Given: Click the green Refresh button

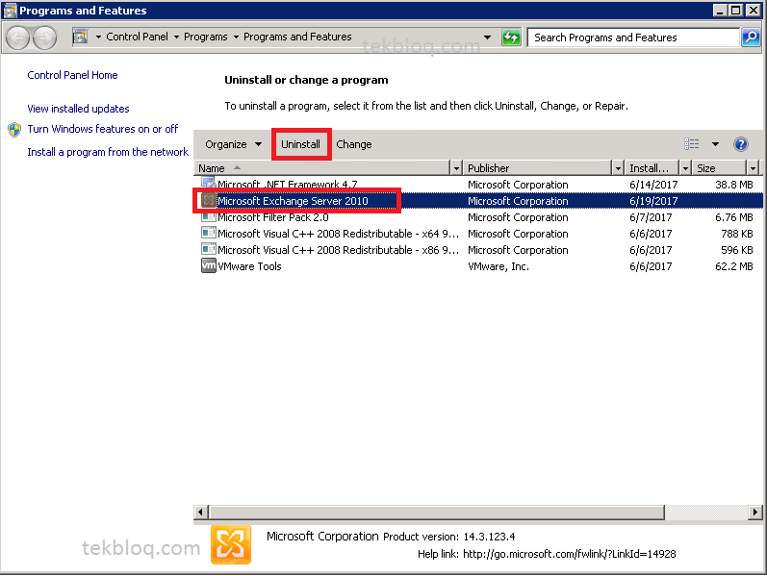Looking at the screenshot, I should coord(511,38).
